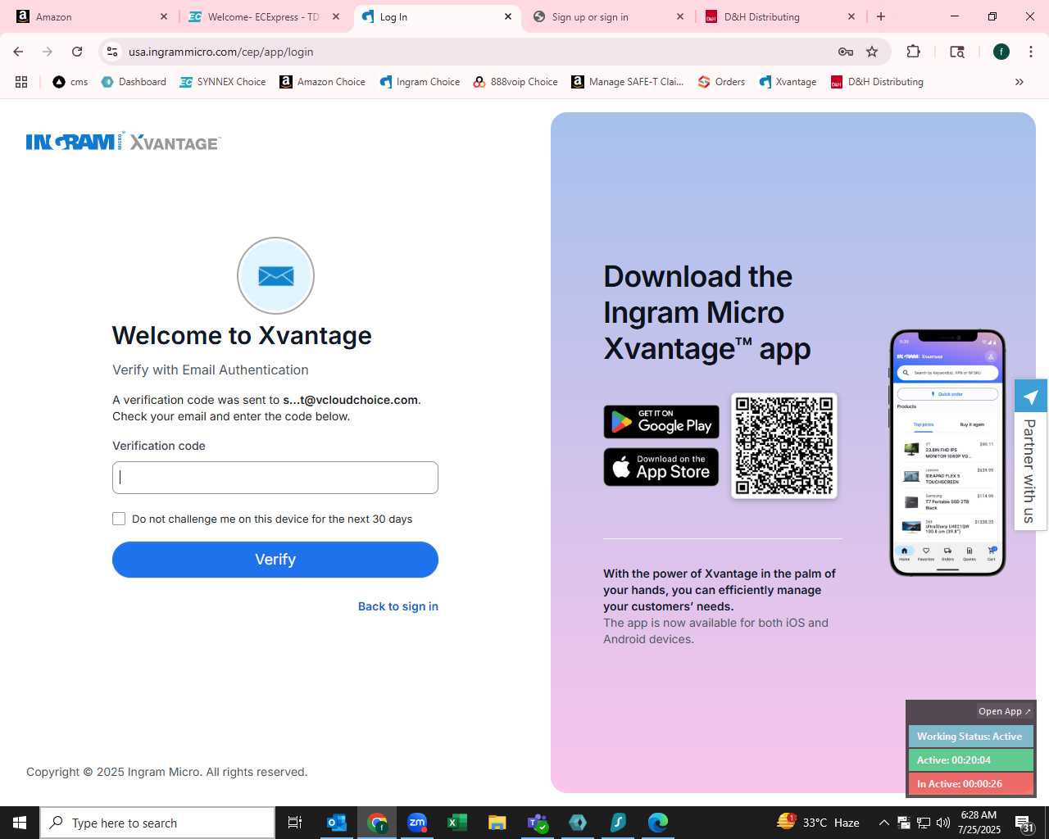The height and width of the screenshot is (839, 1049).
Task: Click the email envelope icon
Action: (275, 276)
